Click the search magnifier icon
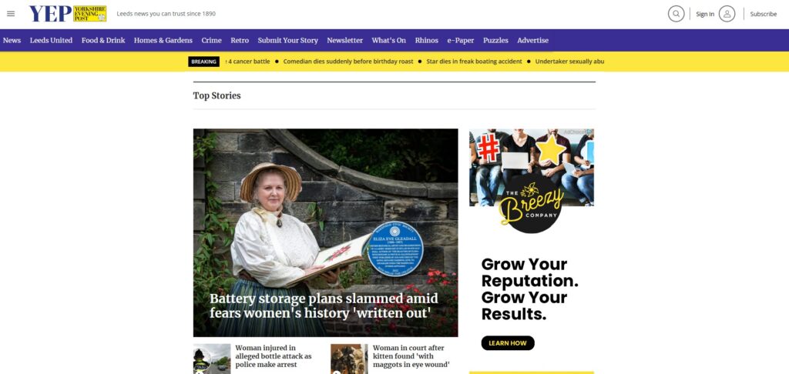Image resolution: width=789 pixels, height=374 pixels. click(x=677, y=14)
